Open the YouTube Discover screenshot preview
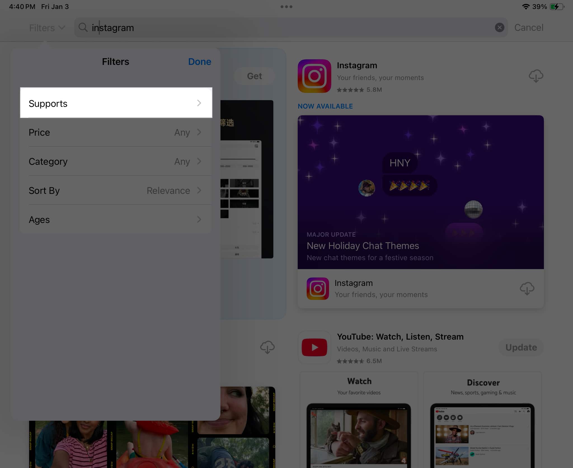Image resolution: width=573 pixels, height=468 pixels. [x=483, y=420]
